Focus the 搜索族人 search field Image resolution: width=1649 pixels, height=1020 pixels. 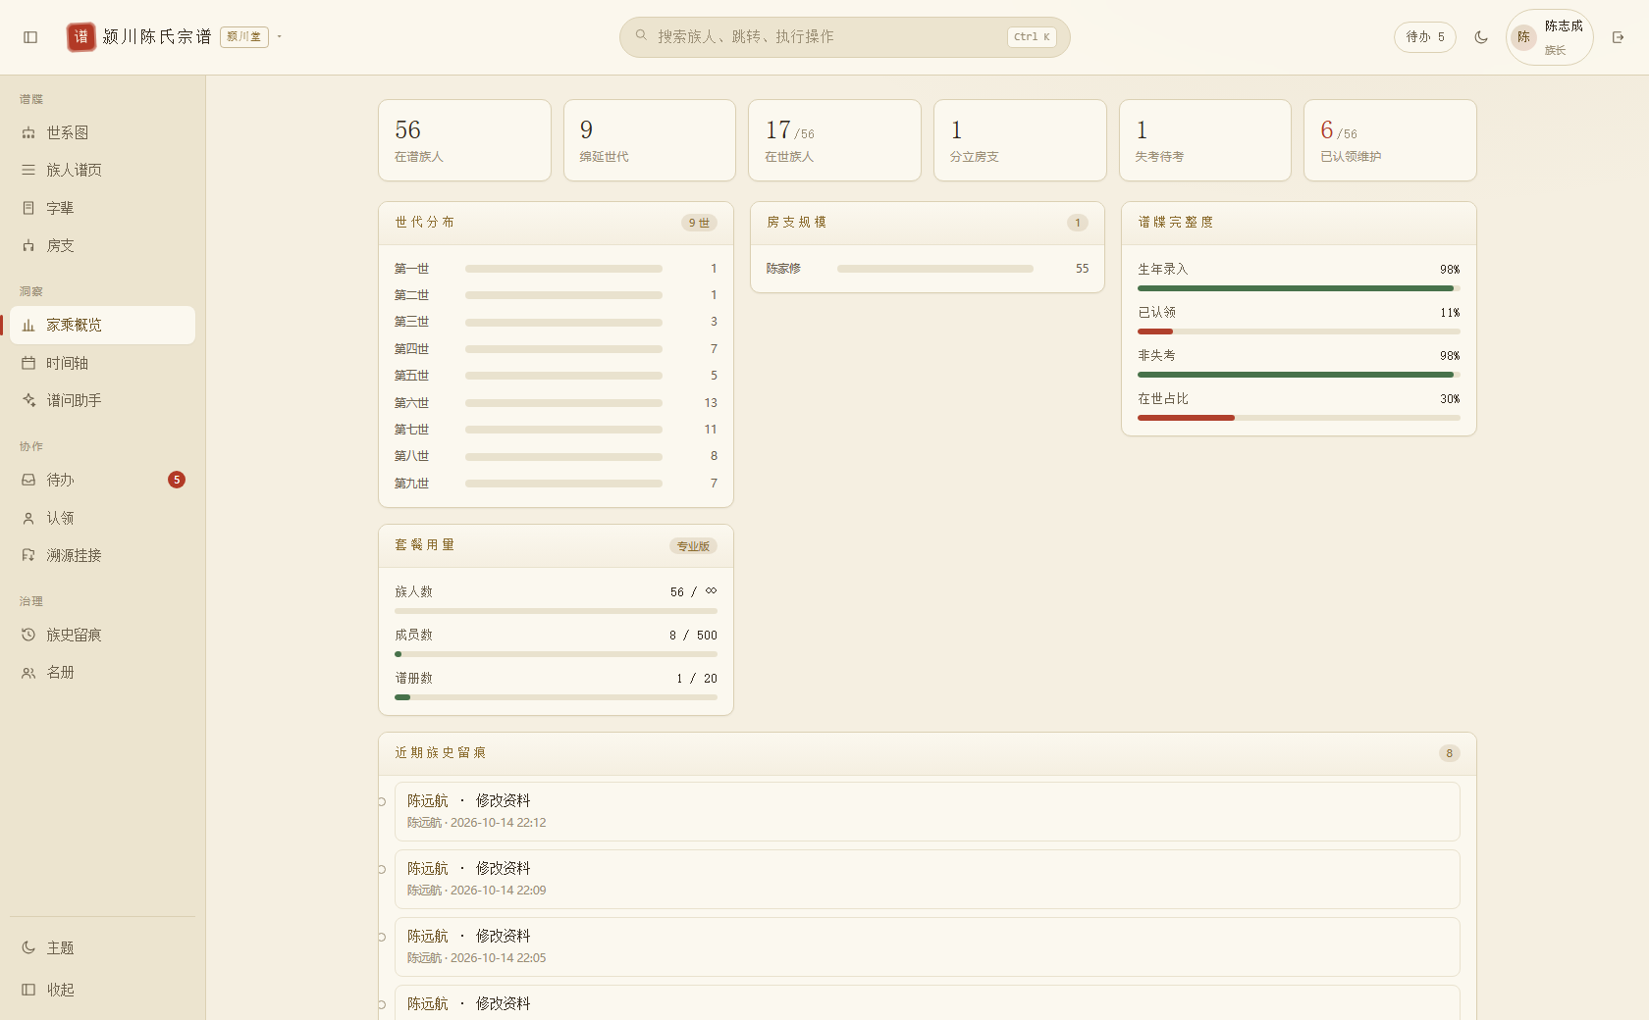click(x=844, y=37)
